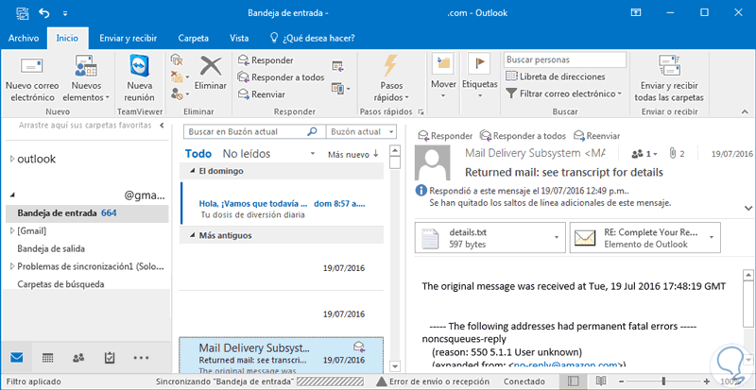Expand Problemas de sincronización1 folder
The image size is (756, 390).
[x=12, y=266]
